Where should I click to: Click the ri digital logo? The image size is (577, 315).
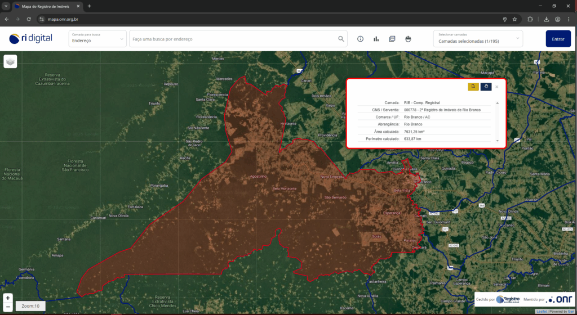(31, 38)
